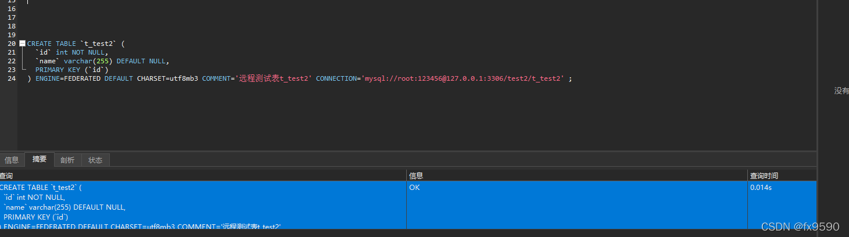Click line number 24 in the gutter
The width and height of the screenshot is (849, 237).
12,78
